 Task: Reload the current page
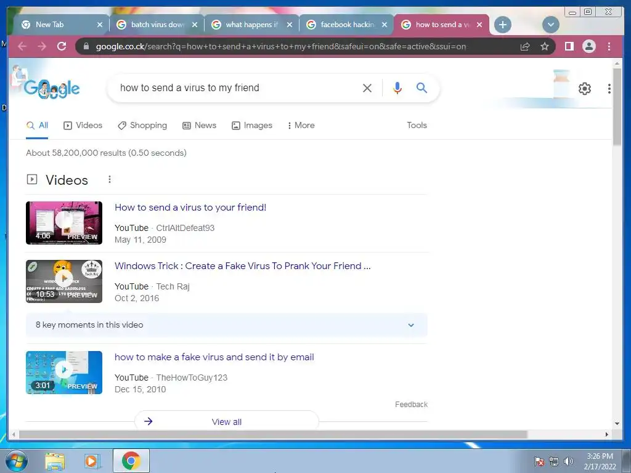[62, 46]
